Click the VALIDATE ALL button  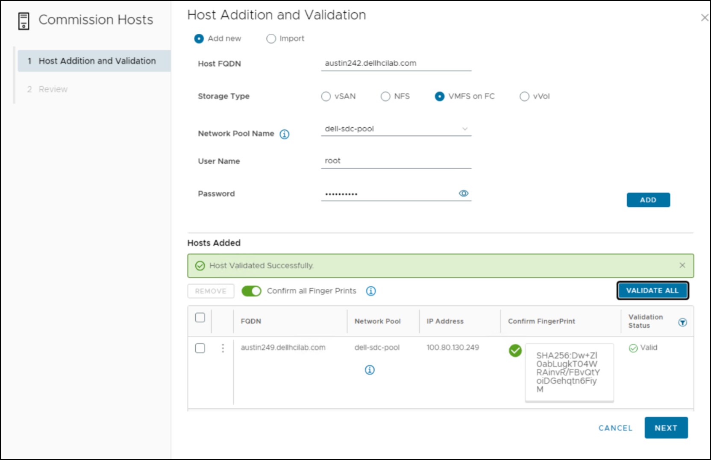[x=652, y=290]
